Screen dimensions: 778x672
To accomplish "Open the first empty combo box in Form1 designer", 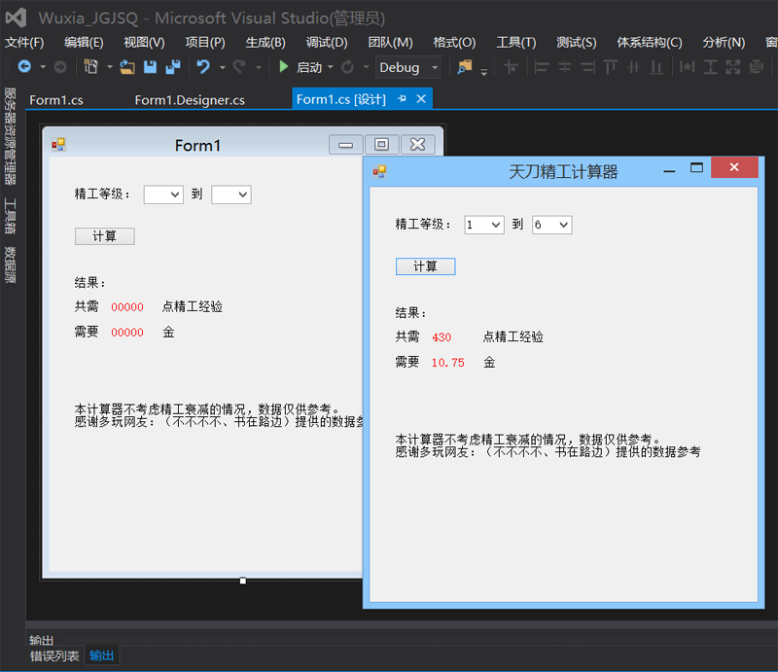I will 163,195.
